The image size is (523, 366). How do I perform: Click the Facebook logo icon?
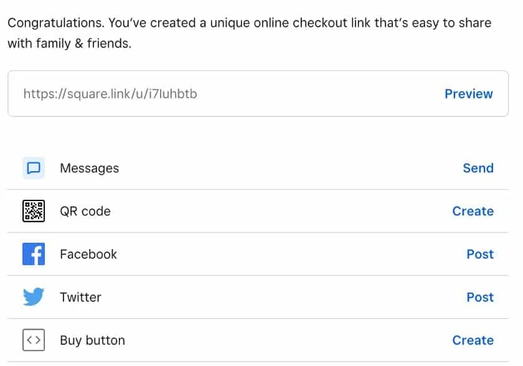point(34,254)
